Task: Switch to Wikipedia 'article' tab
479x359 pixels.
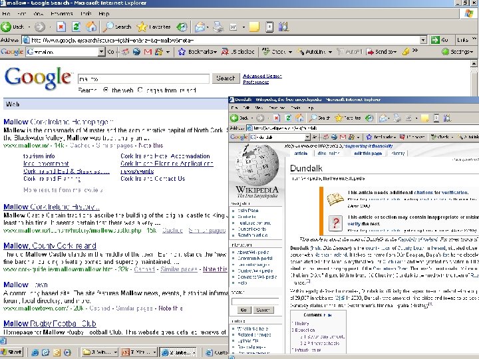Action: [x=301, y=154]
